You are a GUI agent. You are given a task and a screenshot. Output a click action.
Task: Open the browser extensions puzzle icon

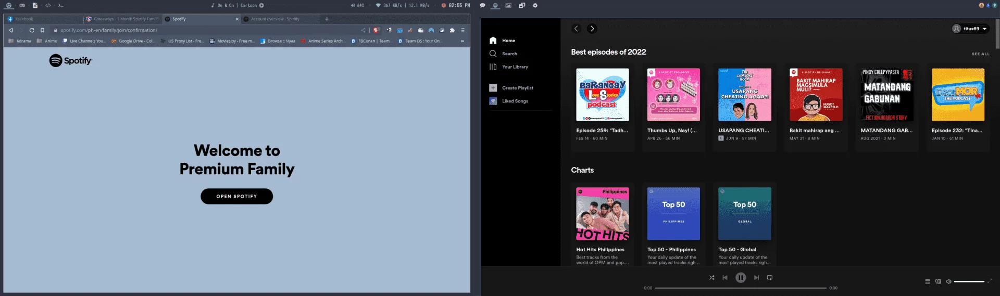pos(452,30)
